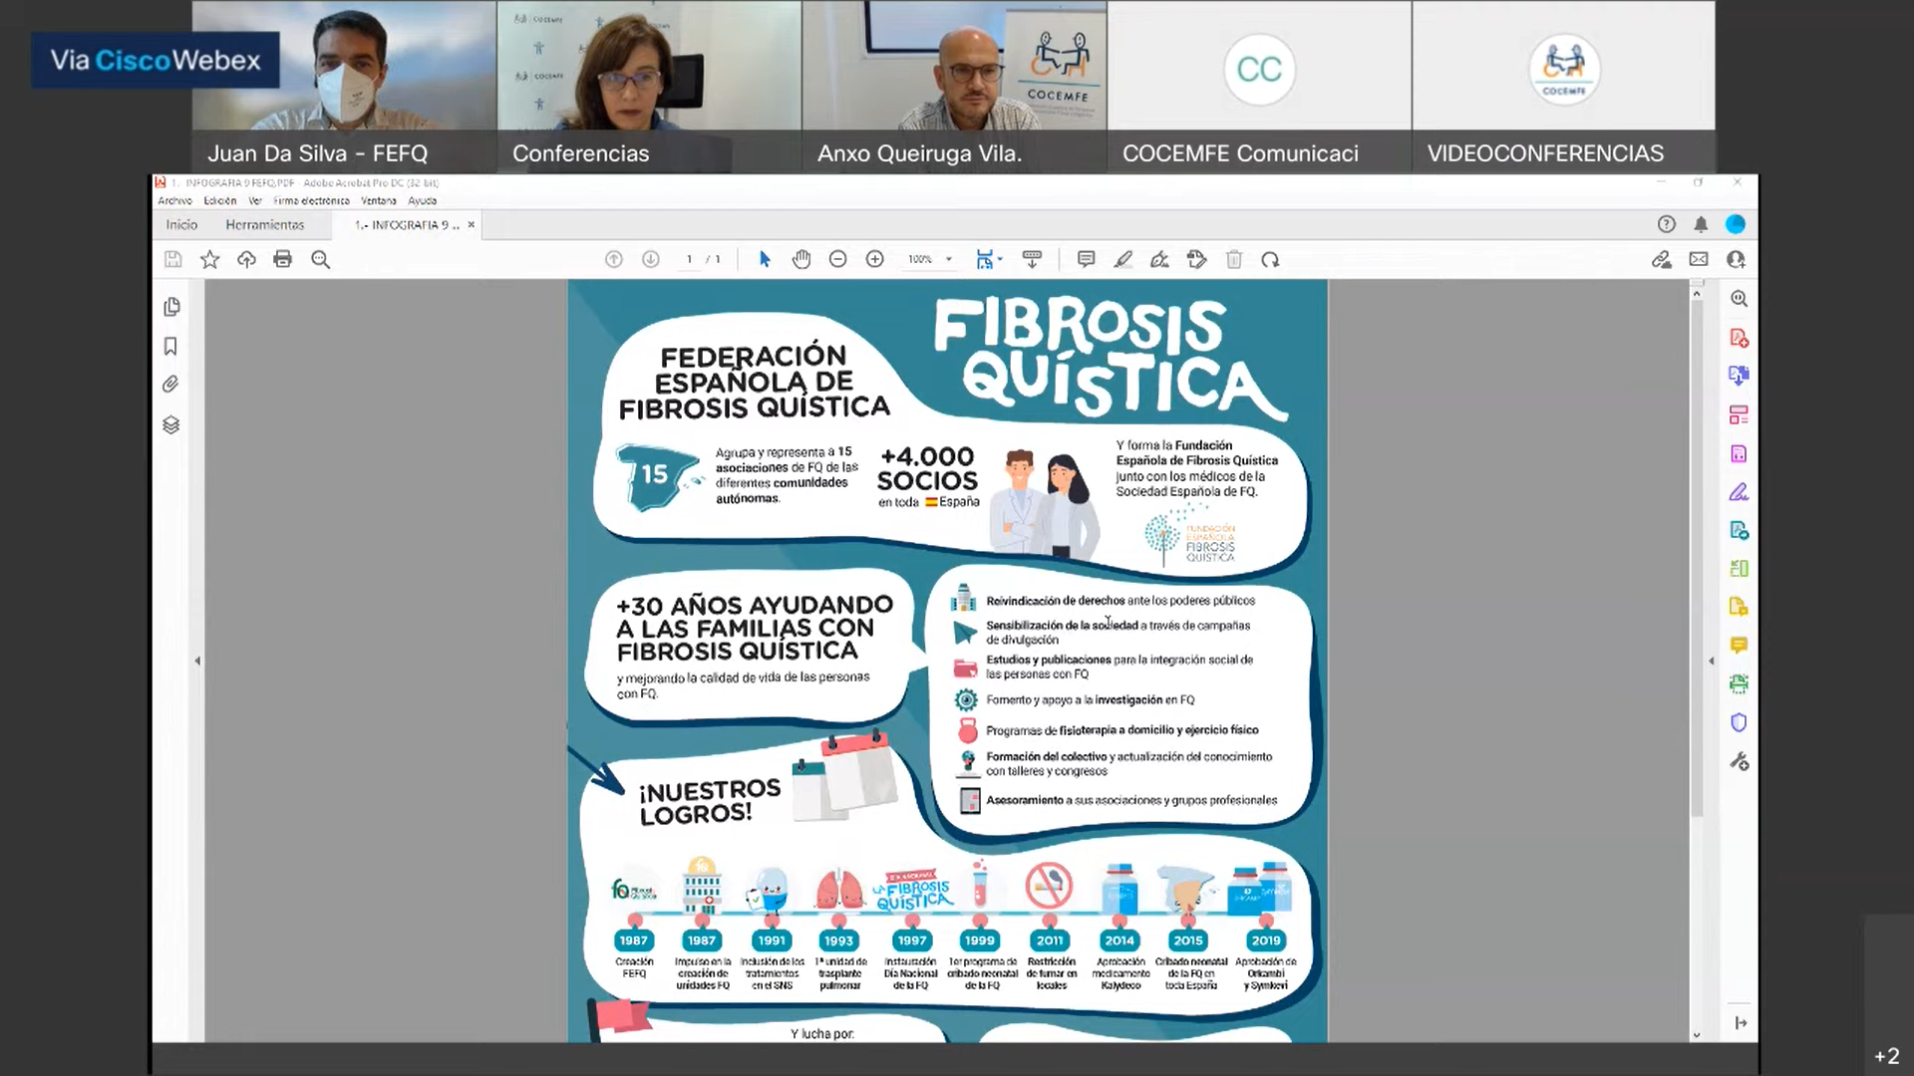This screenshot has height=1076, width=1914.
Task: Click the find text magnifier icon
Action: click(x=320, y=260)
